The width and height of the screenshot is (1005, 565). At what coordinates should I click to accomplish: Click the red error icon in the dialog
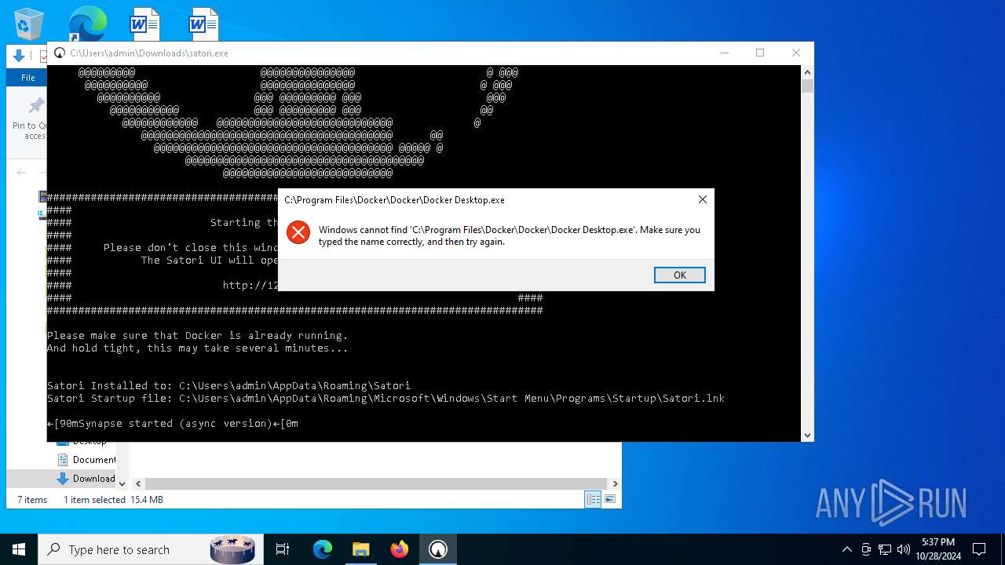click(298, 232)
